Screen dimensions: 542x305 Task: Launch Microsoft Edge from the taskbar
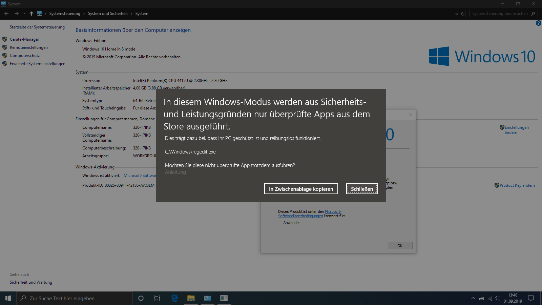[x=174, y=298]
